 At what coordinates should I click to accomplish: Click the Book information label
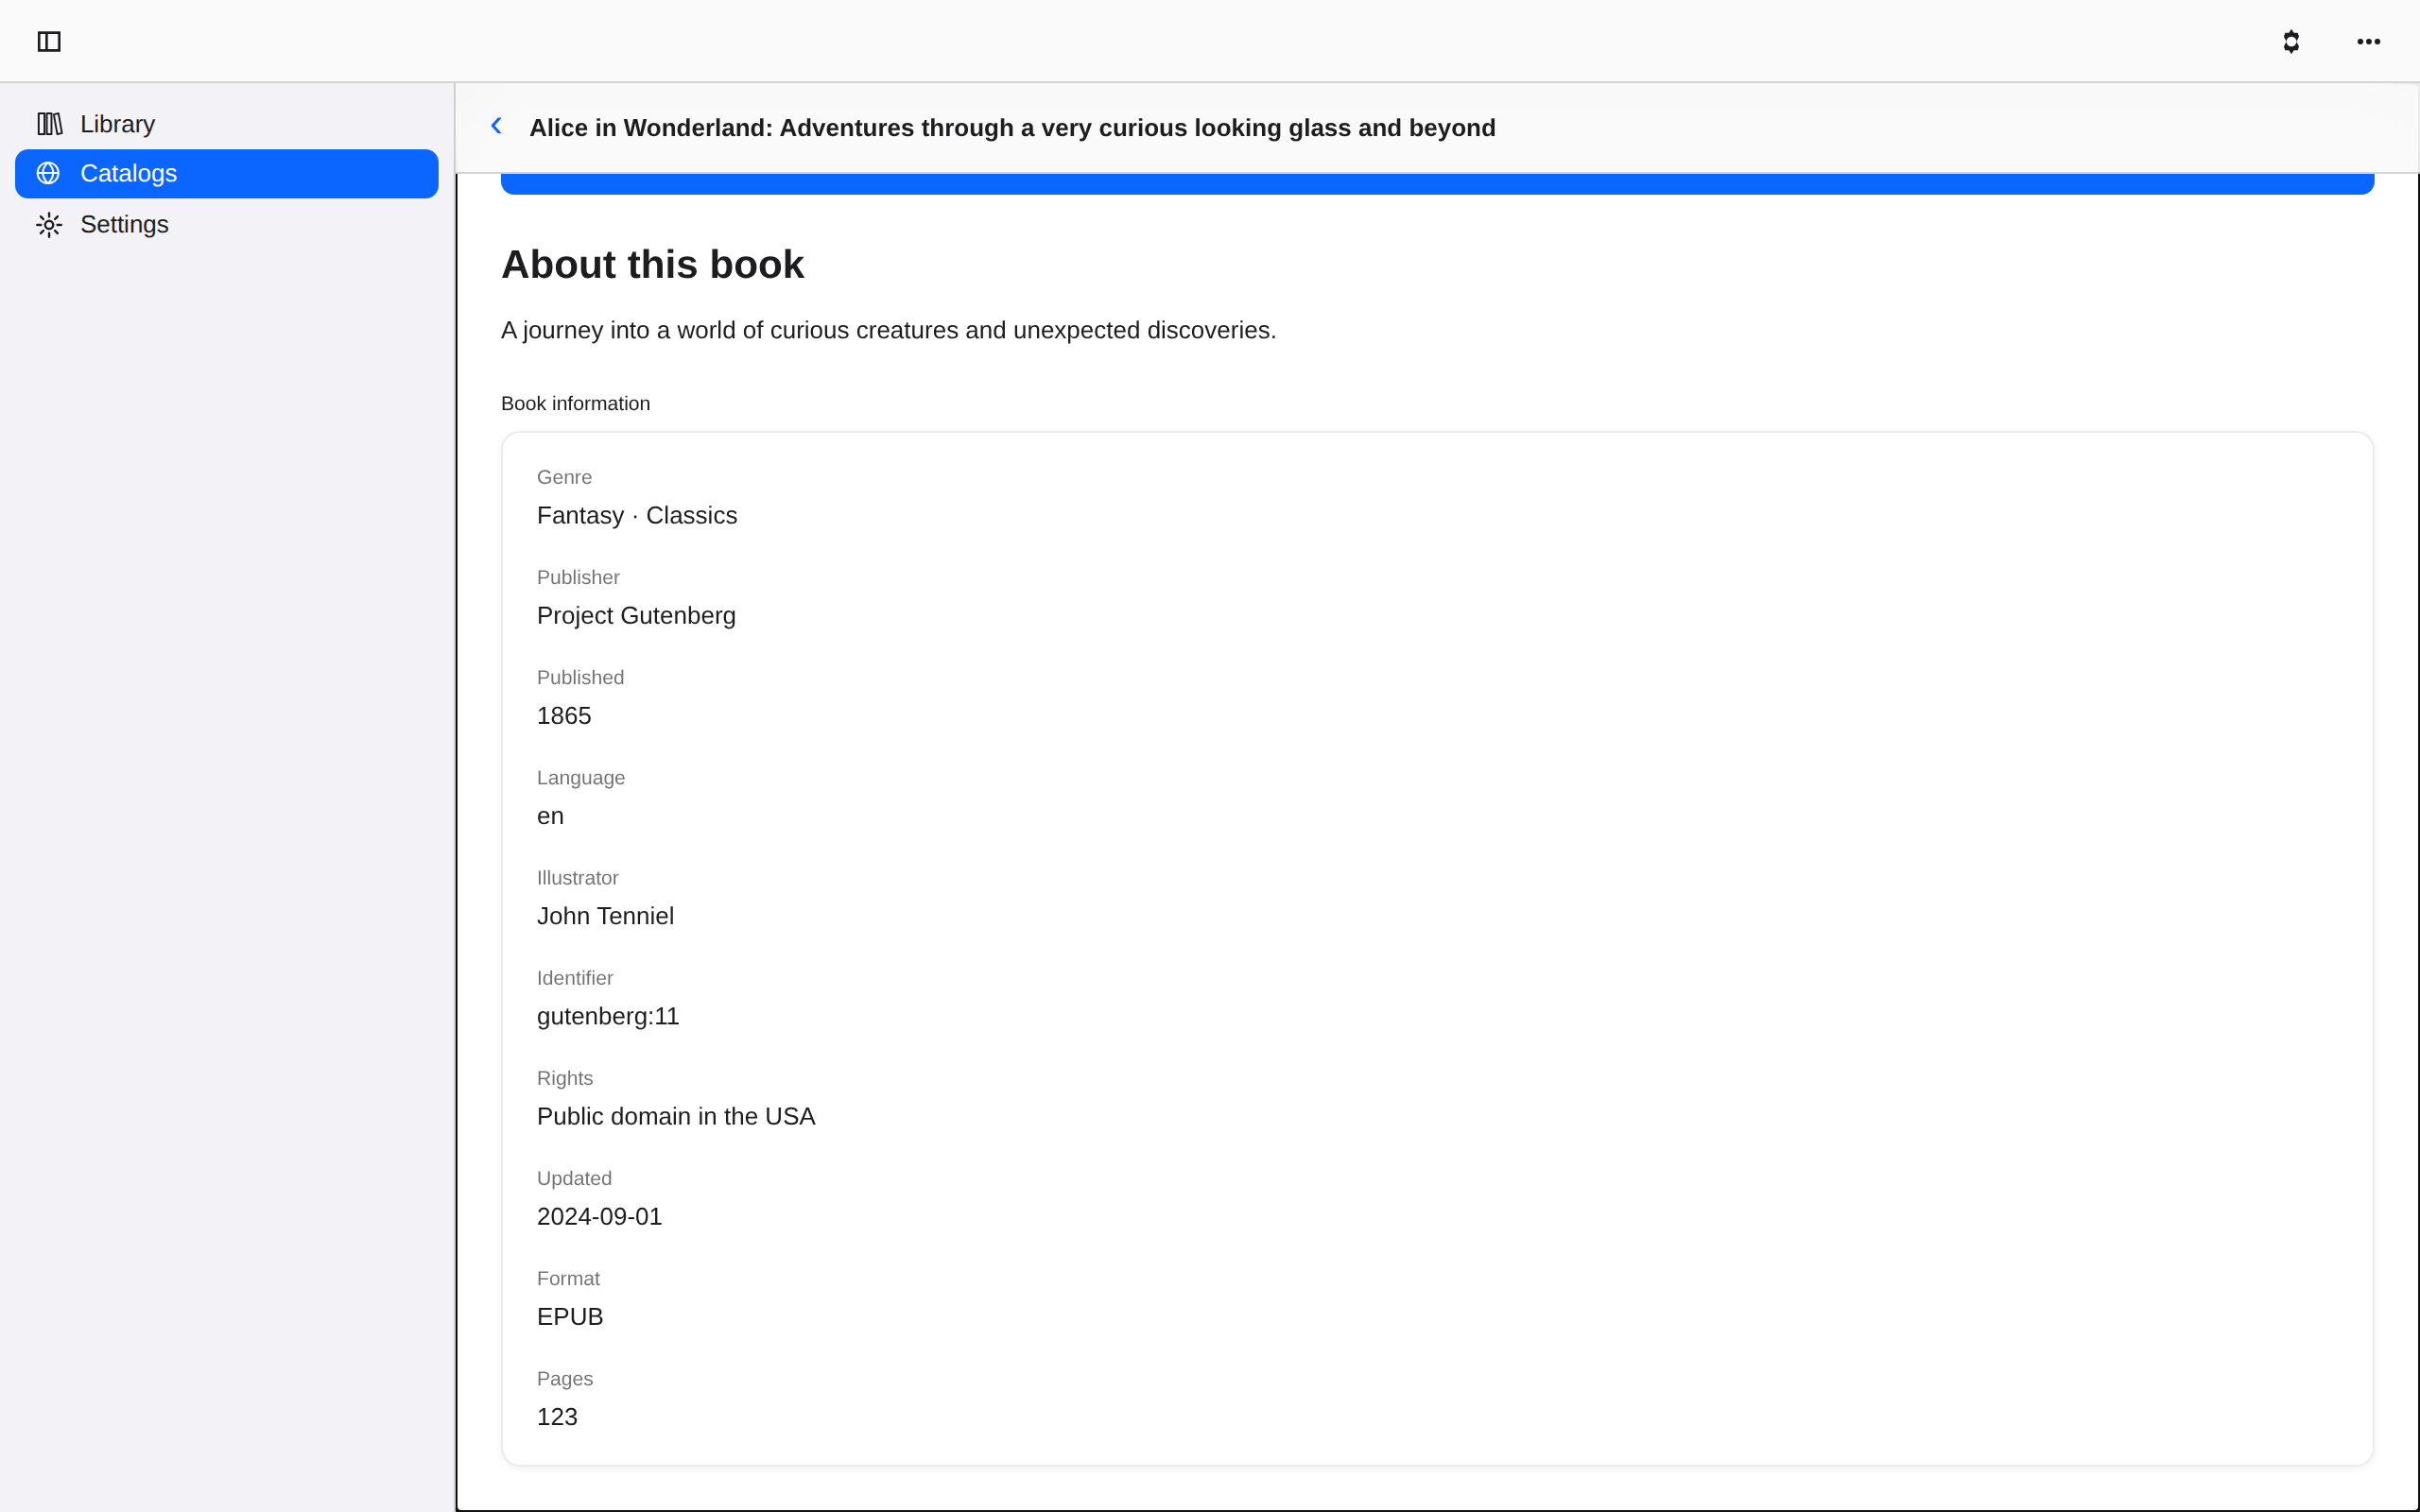click(x=575, y=403)
